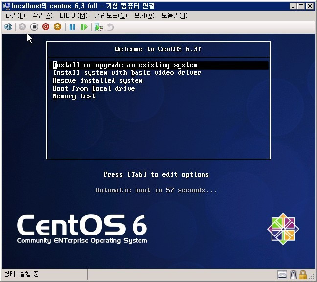Open the 클립보드(C) menu
The image size is (317, 282).
[x=111, y=15]
